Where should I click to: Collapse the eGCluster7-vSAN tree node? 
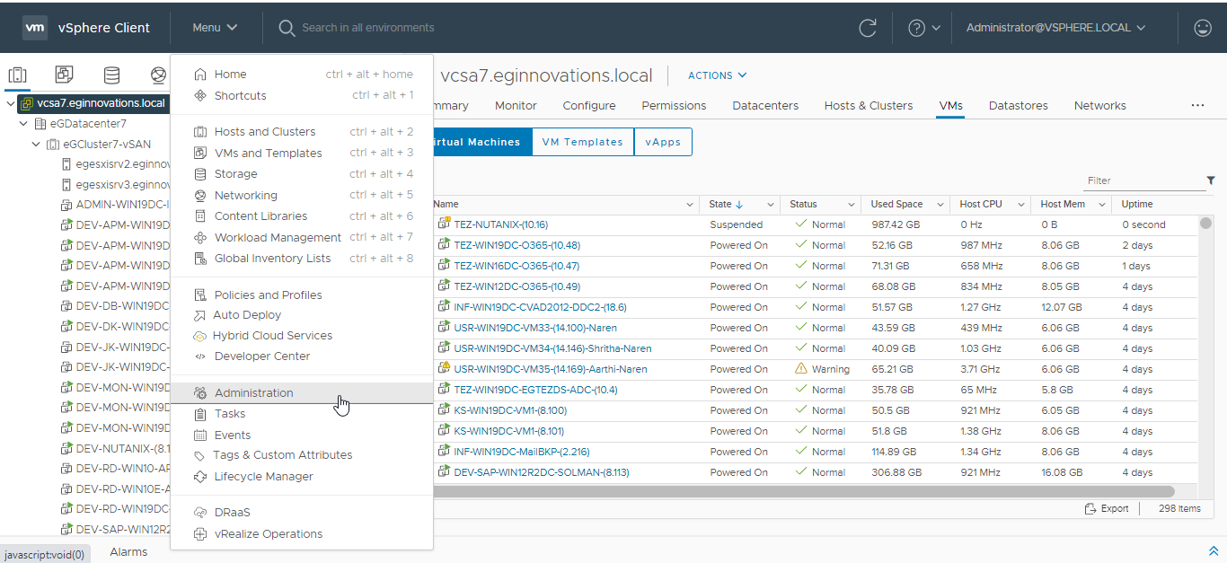(36, 144)
